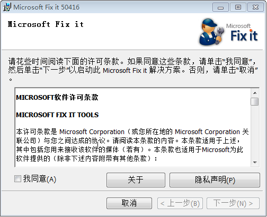Click the license scrollbar down arrow
Viewport: 267px width, 217px height.
coord(255,162)
